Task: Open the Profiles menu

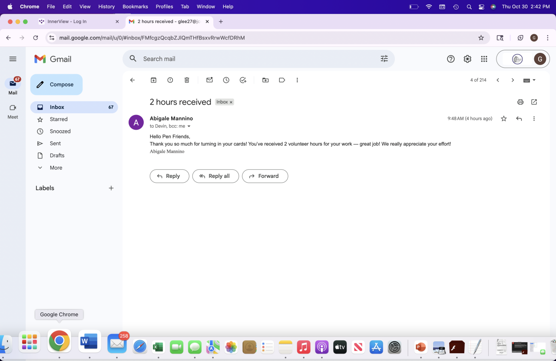Action: click(x=164, y=7)
